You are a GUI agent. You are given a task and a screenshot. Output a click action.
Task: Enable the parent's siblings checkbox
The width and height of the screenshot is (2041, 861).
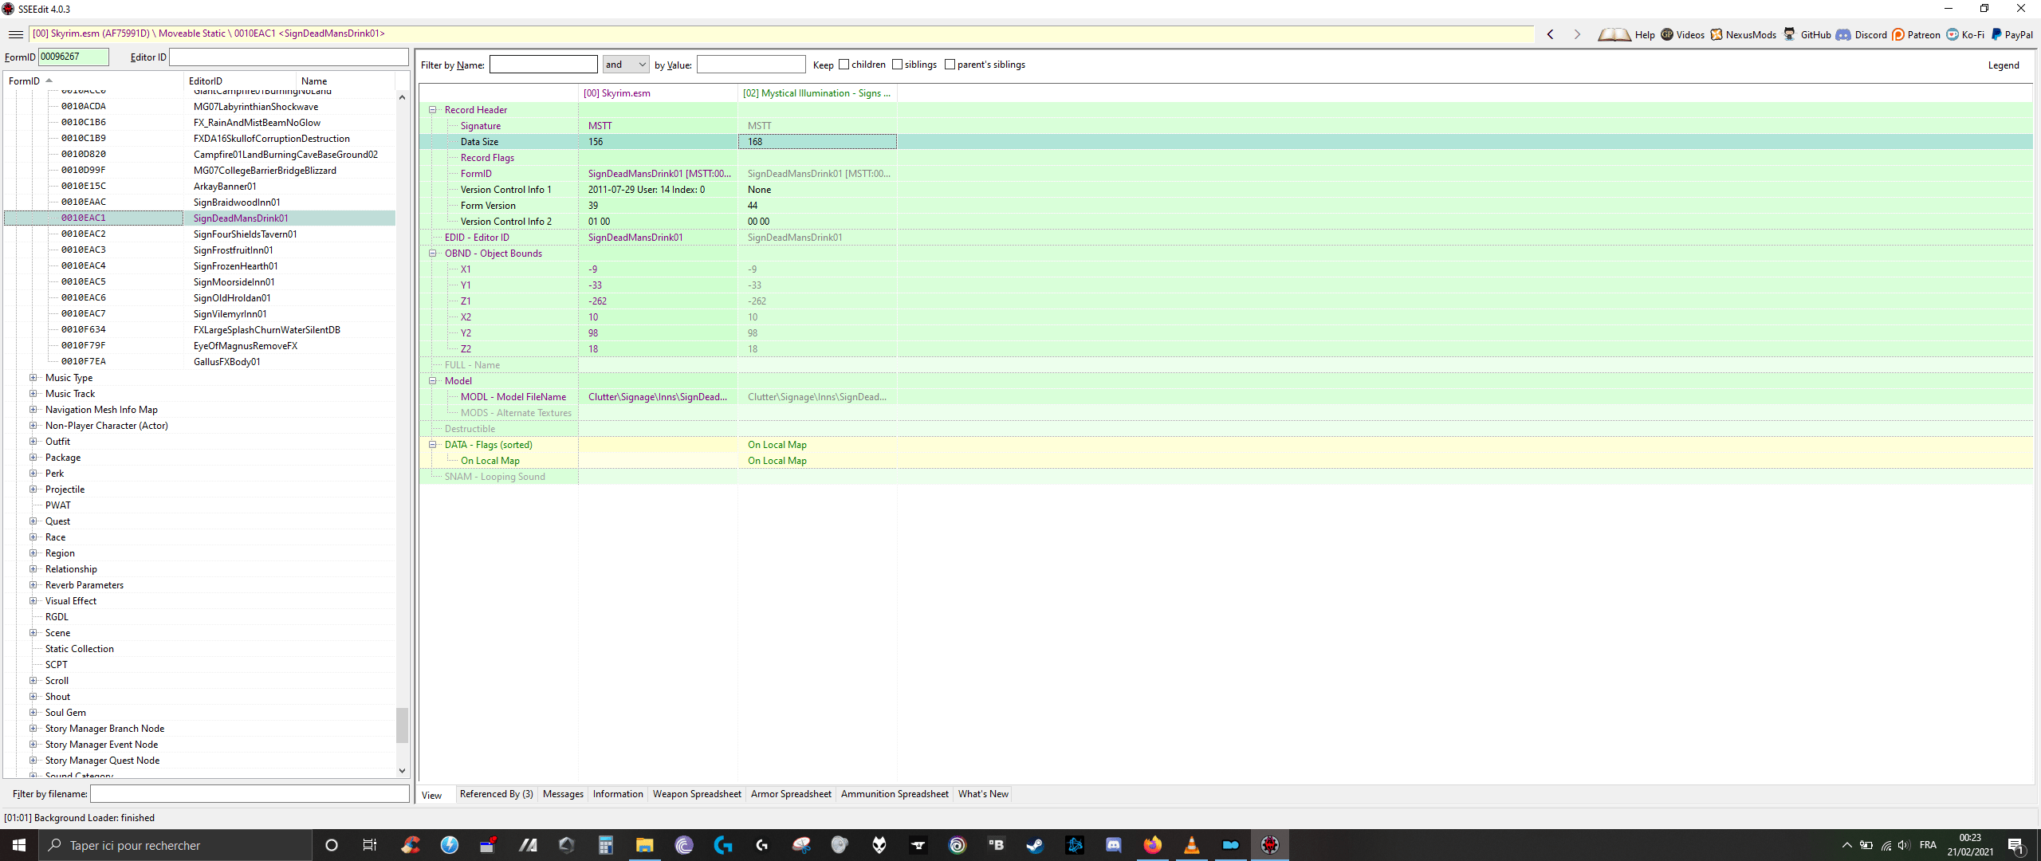click(950, 65)
